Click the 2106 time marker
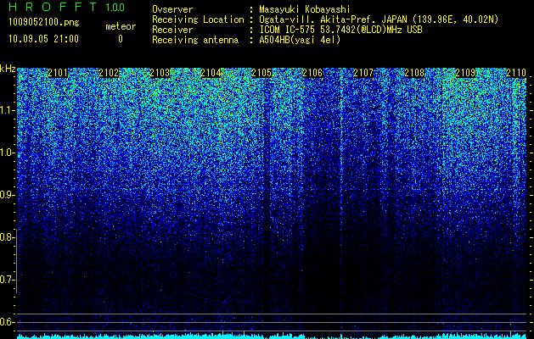 coord(312,73)
